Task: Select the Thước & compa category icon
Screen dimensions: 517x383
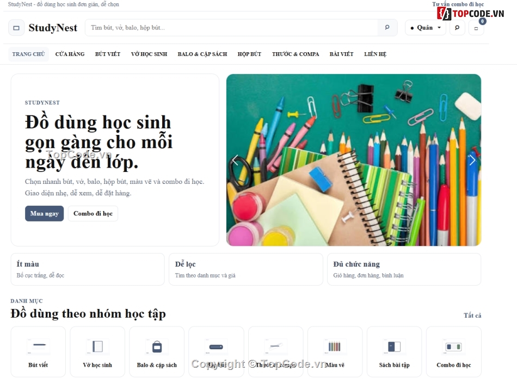Action: click(276, 346)
